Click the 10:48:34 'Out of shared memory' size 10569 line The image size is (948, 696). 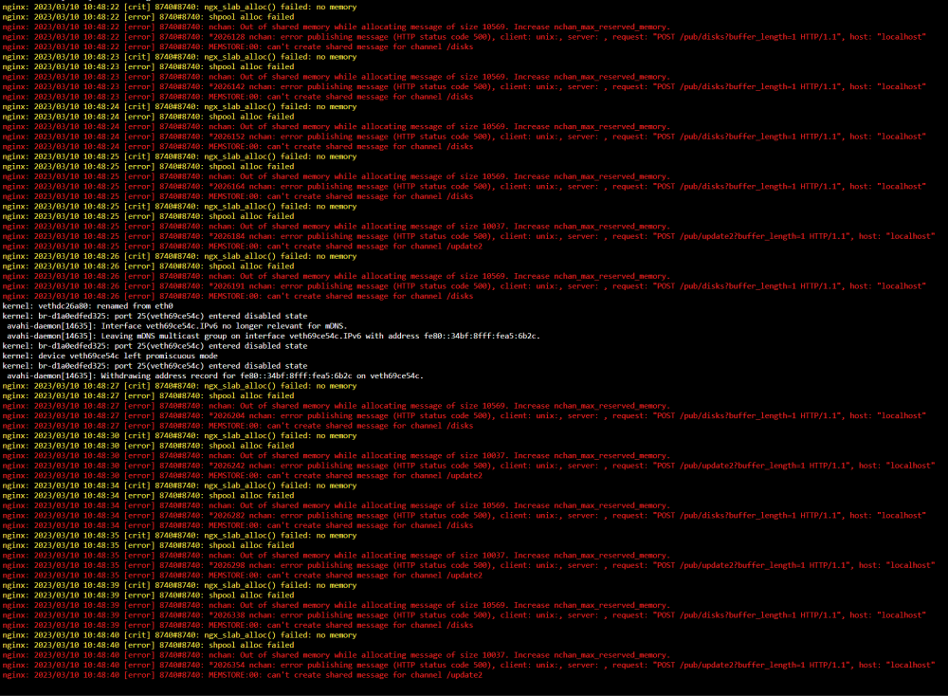point(337,505)
